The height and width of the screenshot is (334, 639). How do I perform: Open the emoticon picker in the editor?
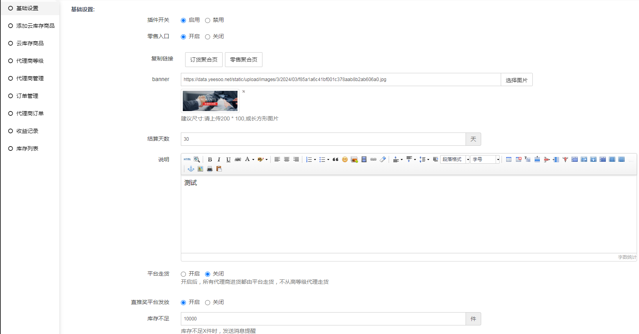click(x=345, y=159)
